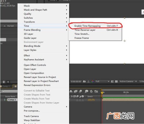The image size is (144, 124).
Task: Select the Time menu entry
Action: coord(44,26)
